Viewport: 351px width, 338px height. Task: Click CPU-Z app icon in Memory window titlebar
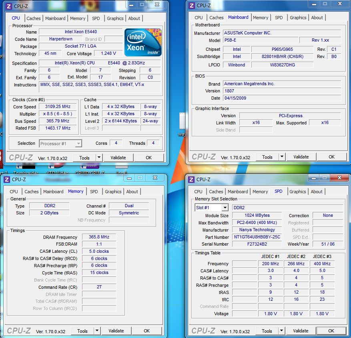click(7, 180)
